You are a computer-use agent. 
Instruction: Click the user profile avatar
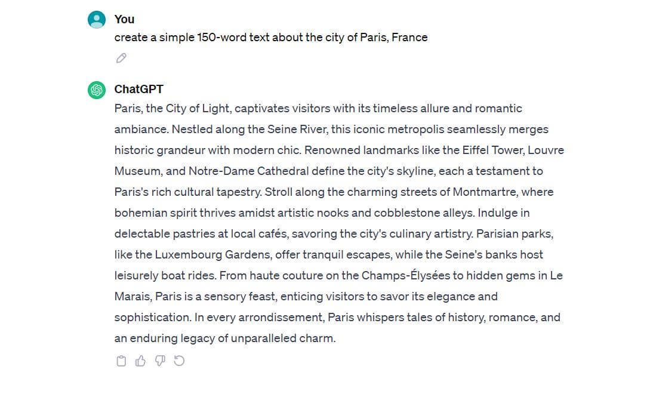tap(97, 20)
